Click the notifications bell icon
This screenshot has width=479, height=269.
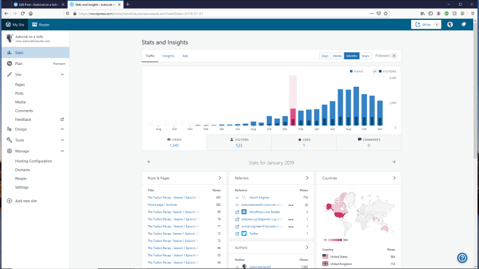(x=464, y=25)
